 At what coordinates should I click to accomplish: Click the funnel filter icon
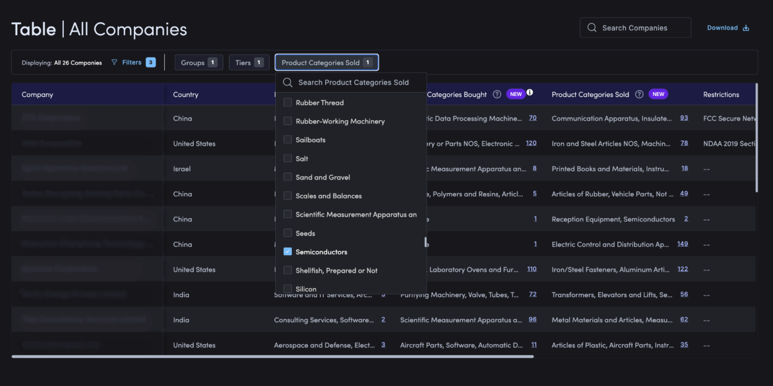114,62
